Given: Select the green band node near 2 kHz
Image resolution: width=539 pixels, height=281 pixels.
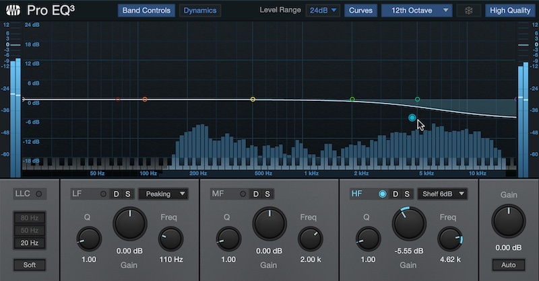Looking at the screenshot, I should click(x=352, y=99).
